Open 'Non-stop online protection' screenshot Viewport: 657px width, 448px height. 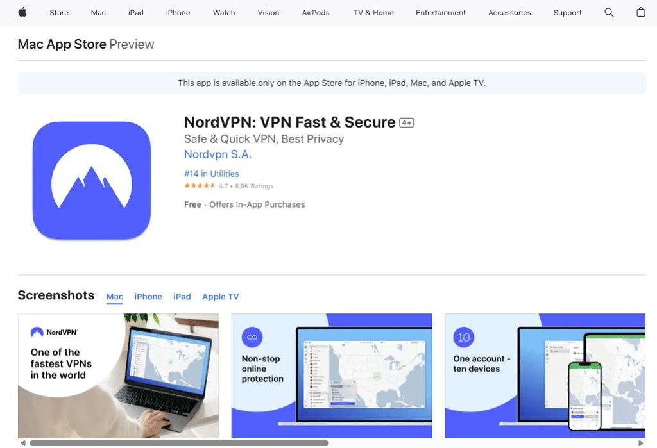pyautogui.click(x=332, y=376)
